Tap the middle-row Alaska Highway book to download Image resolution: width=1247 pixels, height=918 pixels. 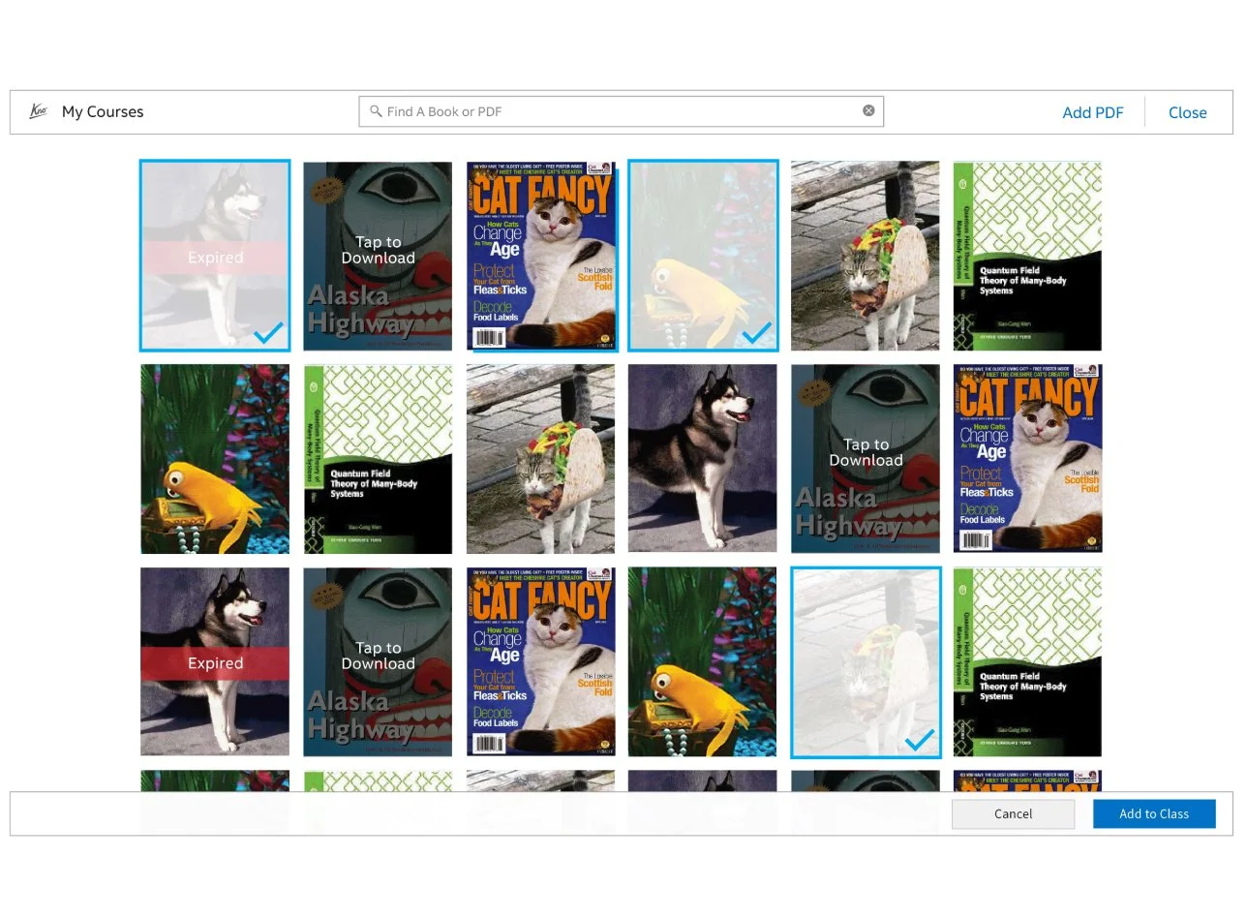866,459
